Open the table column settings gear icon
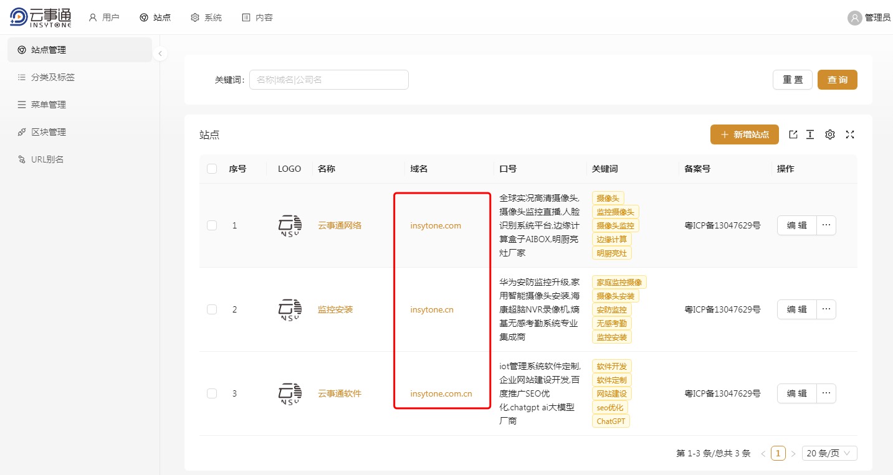 829,134
